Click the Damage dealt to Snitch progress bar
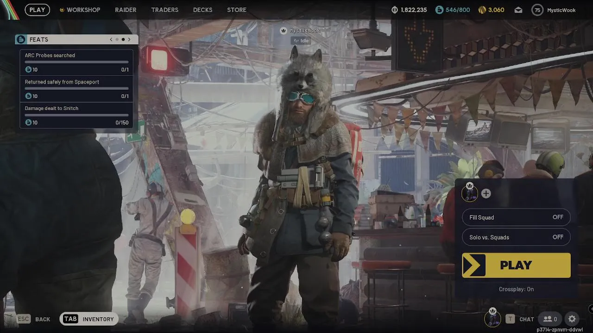 point(76,115)
